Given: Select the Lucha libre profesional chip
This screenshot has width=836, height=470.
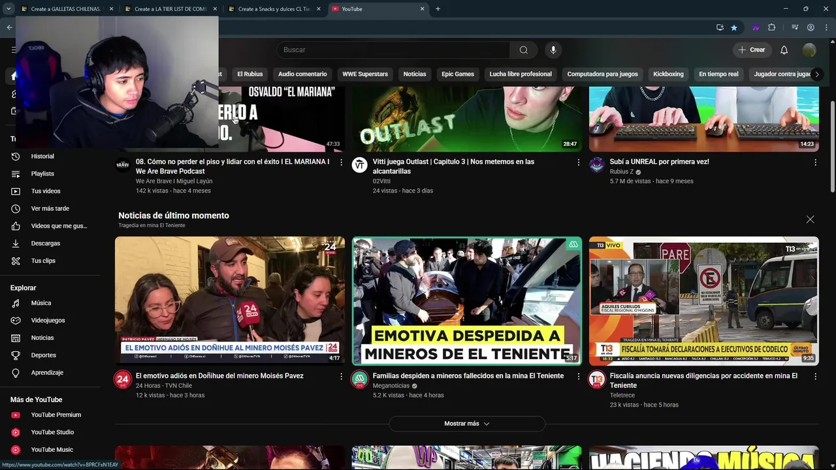Looking at the screenshot, I should click(521, 74).
